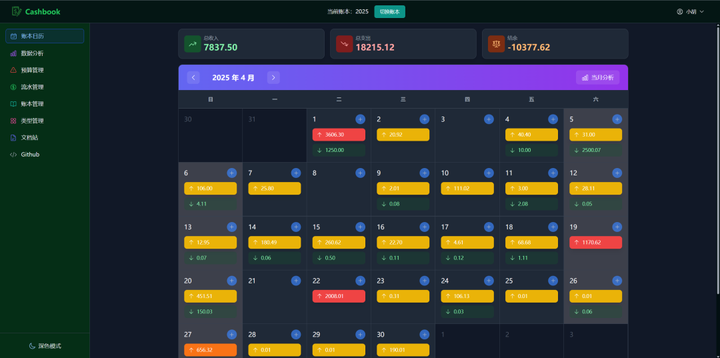Click the 切换账本 button

pos(389,11)
